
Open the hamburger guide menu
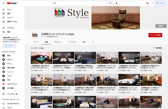pyautogui.click(x=4, y=3)
